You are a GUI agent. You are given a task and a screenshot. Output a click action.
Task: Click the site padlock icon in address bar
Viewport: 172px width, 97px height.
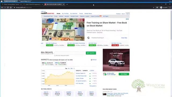(x=14, y=8)
